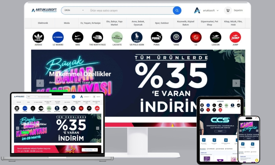Click the yellow floating button on the phone
This screenshot has height=165, width=275.
coord(257,160)
